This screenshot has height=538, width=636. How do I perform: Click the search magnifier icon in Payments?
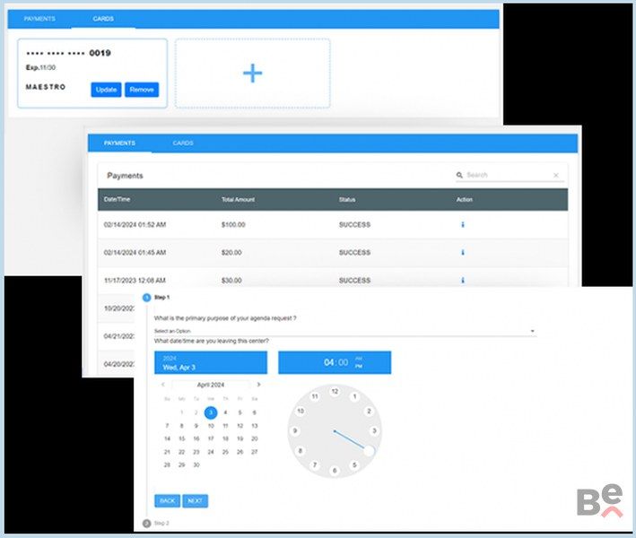[x=460, y=176]
